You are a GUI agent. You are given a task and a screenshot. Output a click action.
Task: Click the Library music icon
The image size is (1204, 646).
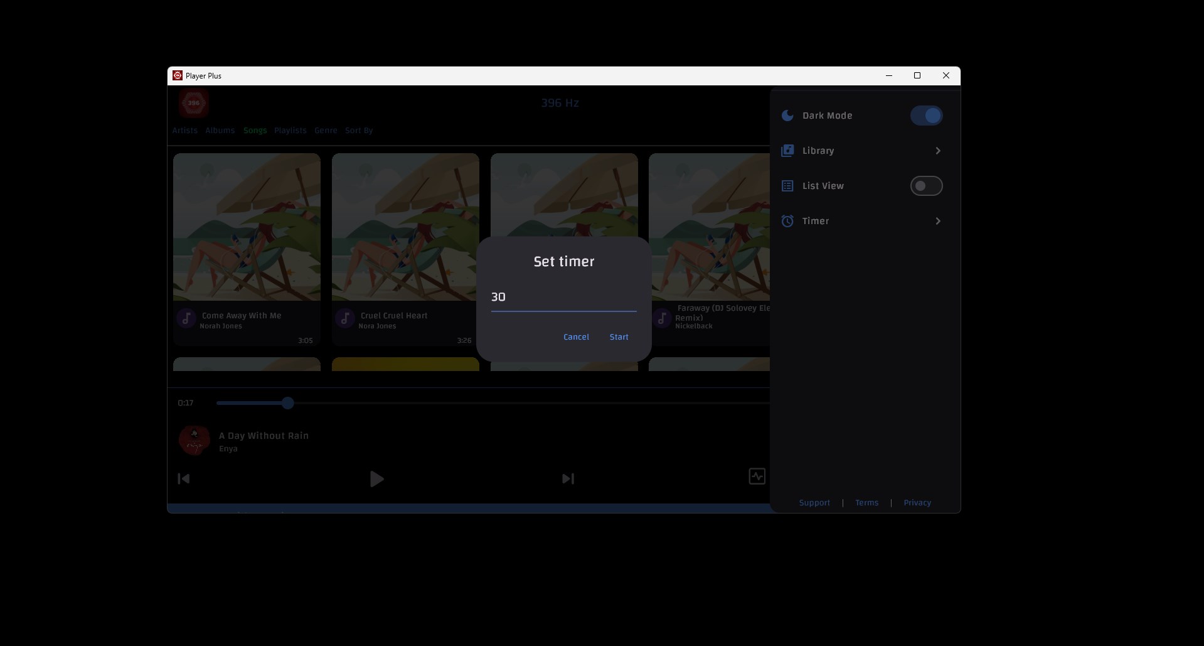[x=787, y=151]
